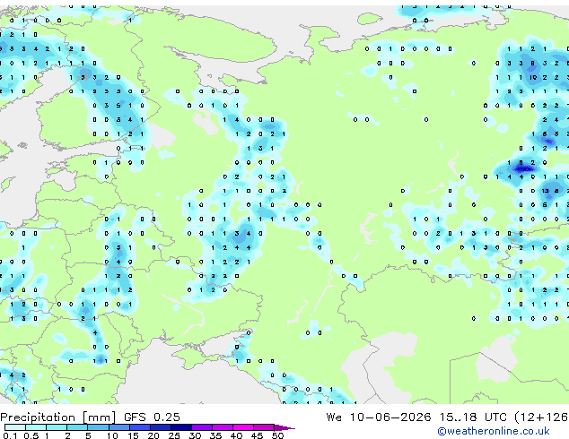The height and width of the screenshot is (439, 569).
Task: Click the 'GFS 0.25' model label
Action: (x=152, y=417)
